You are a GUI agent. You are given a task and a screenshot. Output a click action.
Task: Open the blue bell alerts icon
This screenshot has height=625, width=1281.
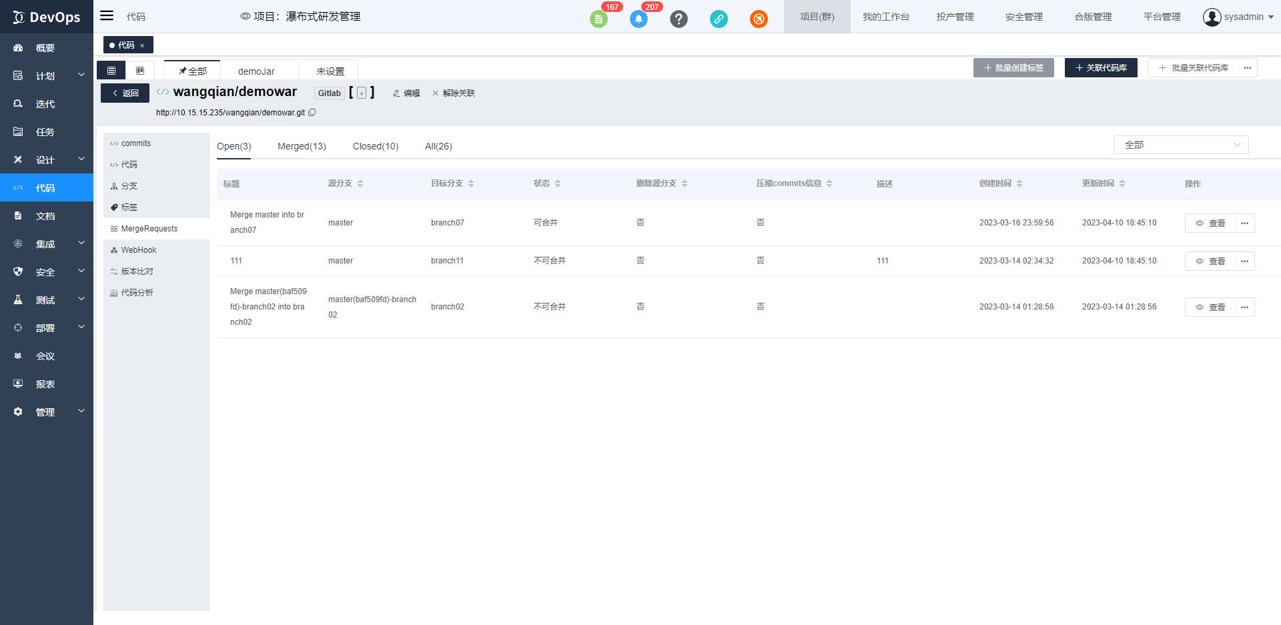(x=638, y=19)
